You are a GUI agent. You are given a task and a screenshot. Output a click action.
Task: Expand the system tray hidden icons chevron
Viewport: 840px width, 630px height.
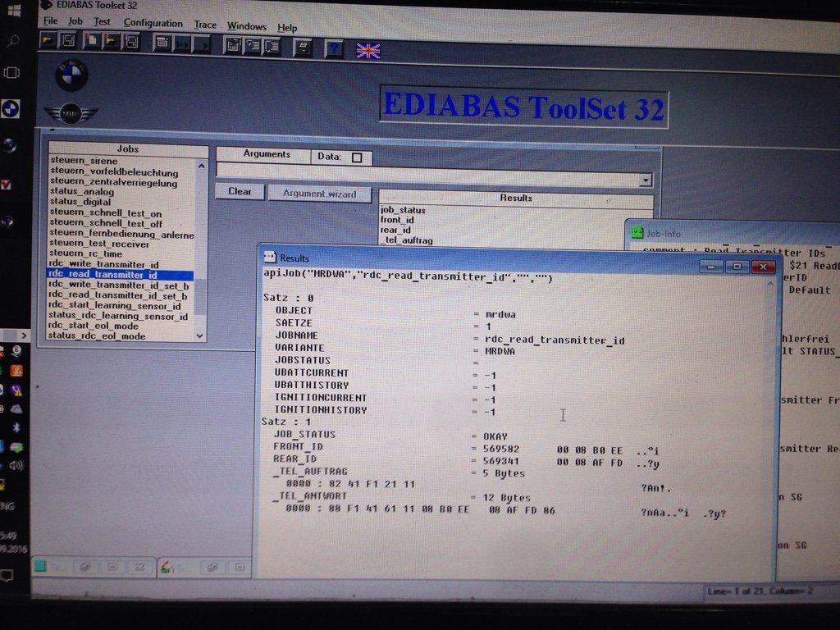click(24, 336)
